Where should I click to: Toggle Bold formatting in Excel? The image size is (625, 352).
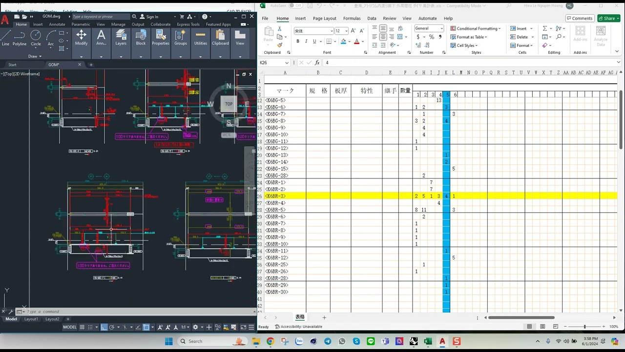298,42
